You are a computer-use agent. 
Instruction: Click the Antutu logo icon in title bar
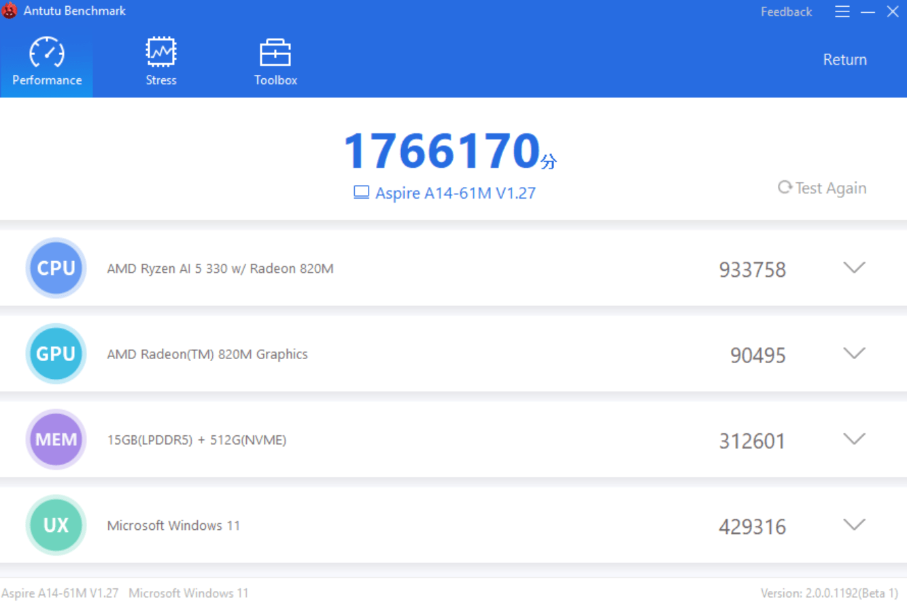[x=10, y=11]
